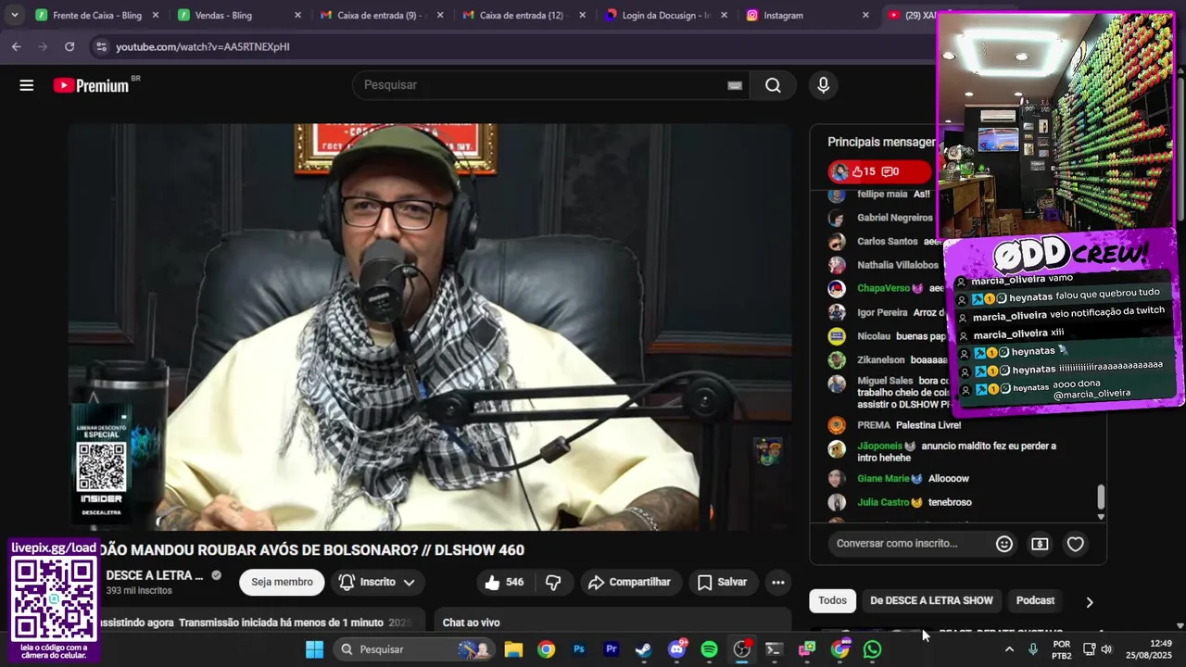Open the more actions three-dot button
Viewport: 1186px width, 667px height.
pyautogui.click(x=778, y=582)
